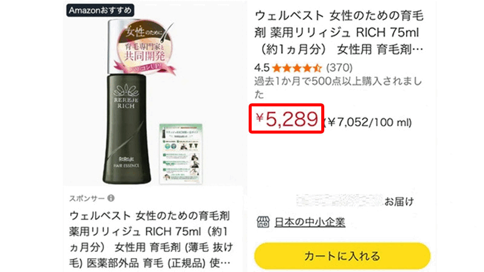Click the pink 共同開発 promotional badge
Image resolution: width=484 pixels, height=272 pixels.
tap(145, 47)
